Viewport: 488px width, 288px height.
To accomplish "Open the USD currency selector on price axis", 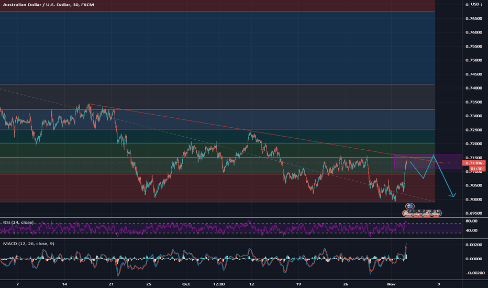I will click(475, 4).
